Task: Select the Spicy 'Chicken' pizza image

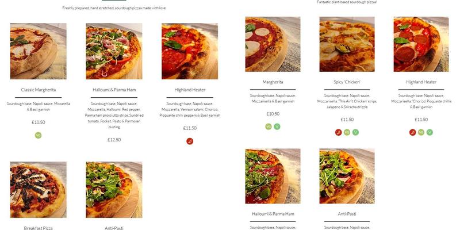Action: pyautogui.click(x=347, y=44)
